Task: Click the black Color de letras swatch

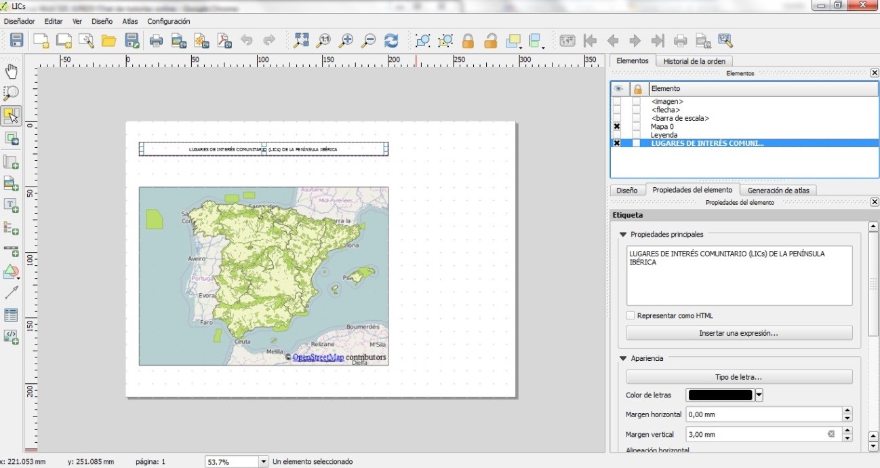Action: point(720,395)
